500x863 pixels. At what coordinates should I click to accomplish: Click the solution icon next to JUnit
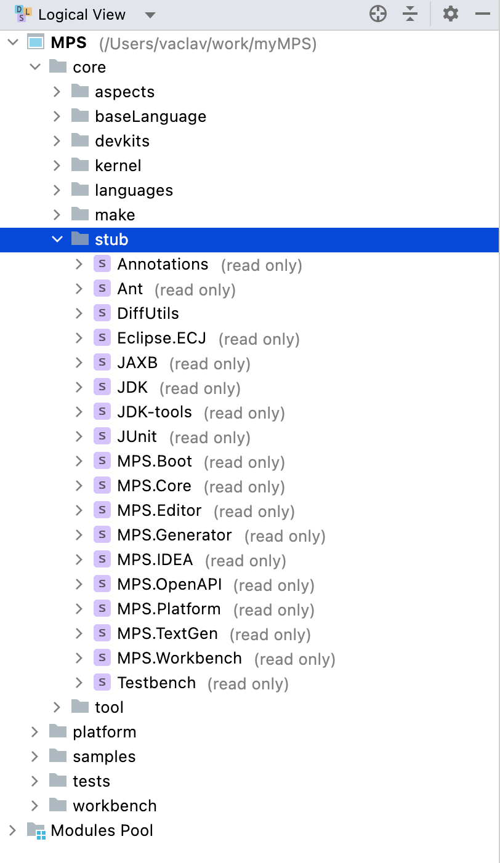coord(102,436)
